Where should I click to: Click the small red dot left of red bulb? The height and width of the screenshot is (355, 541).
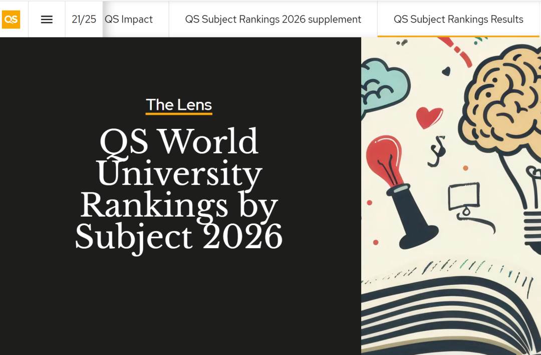(370, 203)
